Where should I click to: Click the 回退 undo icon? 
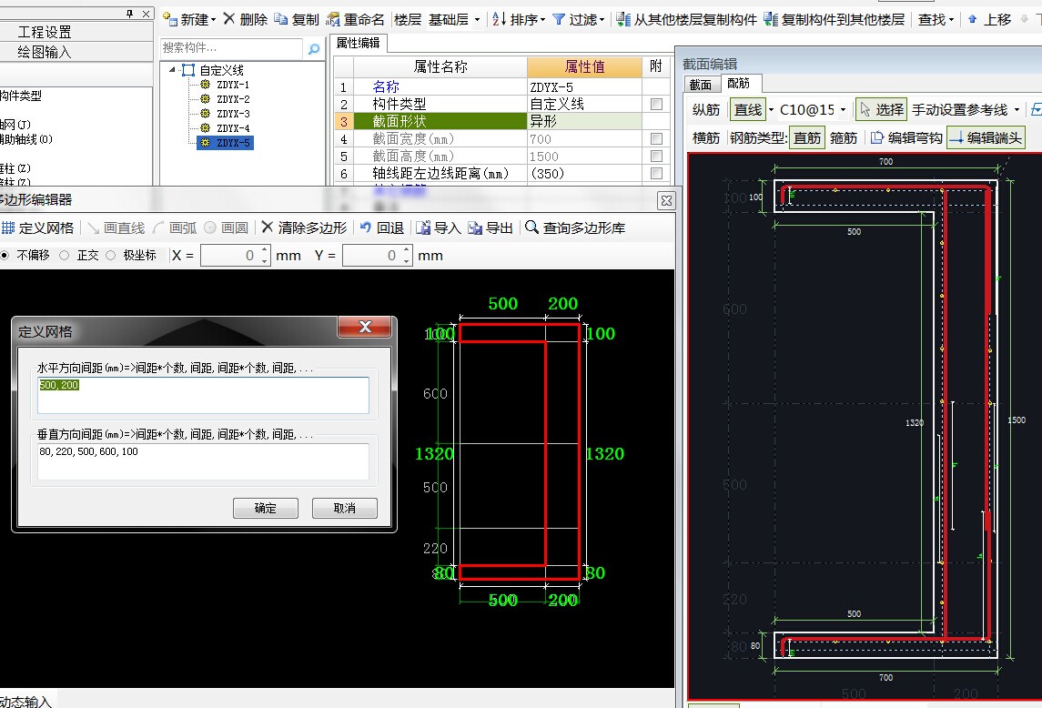tap(366, 228)
